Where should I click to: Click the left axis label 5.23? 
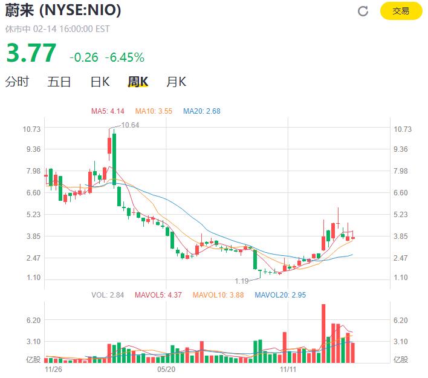[x=33, y=214]
